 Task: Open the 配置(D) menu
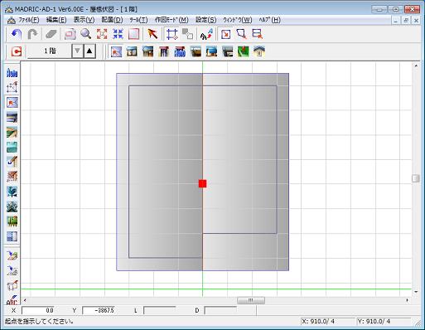click(112, 20)
